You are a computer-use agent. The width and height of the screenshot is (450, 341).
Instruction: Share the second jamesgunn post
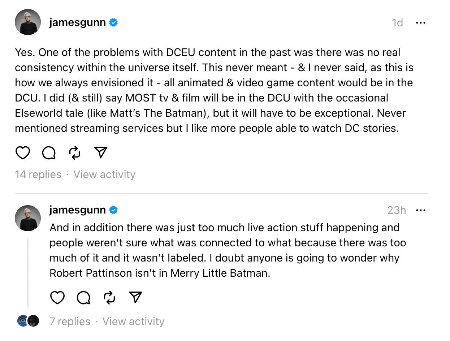pos(135,298)
